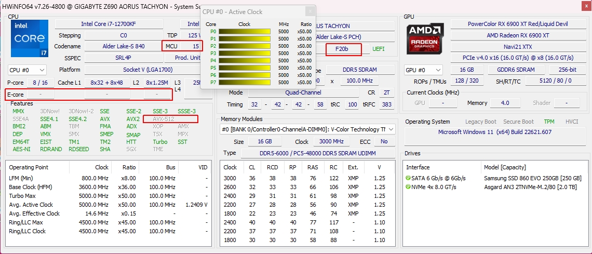Click the HVCI label
The image size is (592, 254).
pos(572,122)
